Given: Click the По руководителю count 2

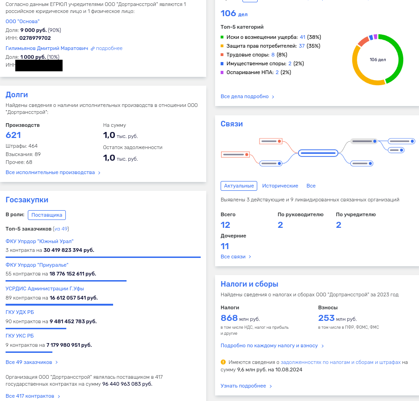Looking at the screenshot, I should pos(280,225).
